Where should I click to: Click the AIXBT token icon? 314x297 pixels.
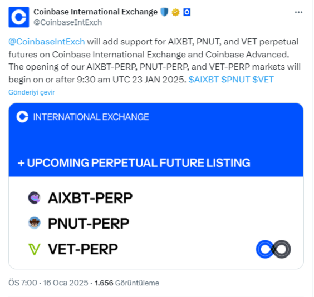[x=35, y=197]
